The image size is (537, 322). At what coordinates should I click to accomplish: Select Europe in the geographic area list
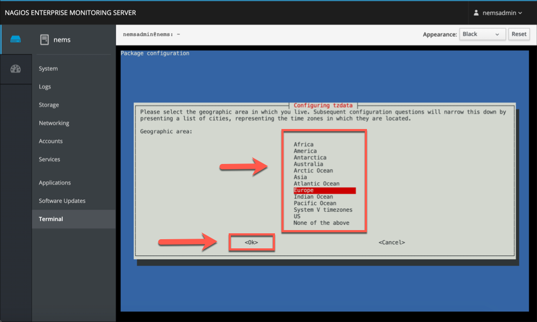[x=303, y=190]
